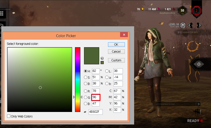Click the chat input field in game

coord(176,104)
